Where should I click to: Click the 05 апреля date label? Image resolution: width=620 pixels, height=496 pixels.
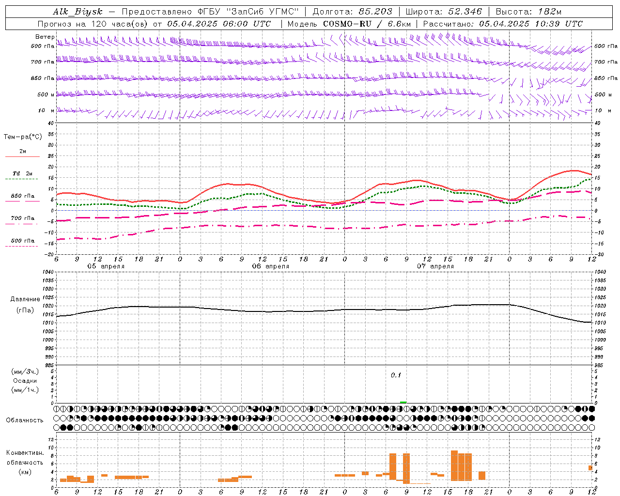pos(106,266)
